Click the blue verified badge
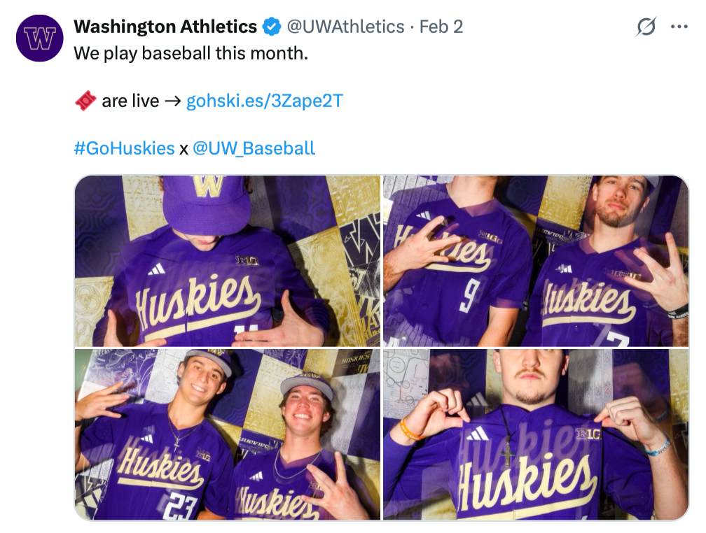The height and width of the screenshot is (533, 706). pyautogui.click(x=271, y=27)
